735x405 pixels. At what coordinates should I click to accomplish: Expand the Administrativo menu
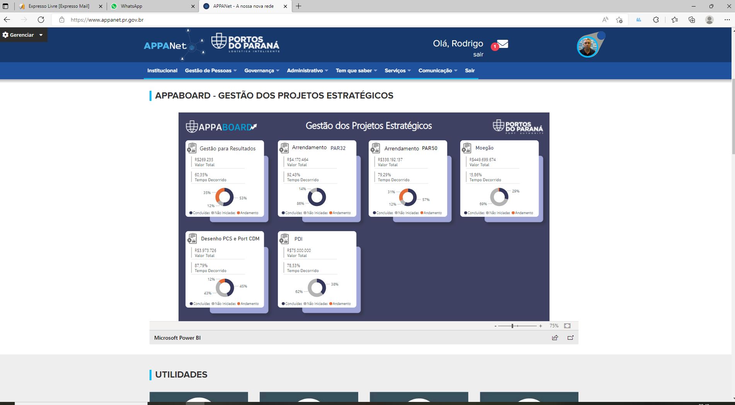pos(307,70)
